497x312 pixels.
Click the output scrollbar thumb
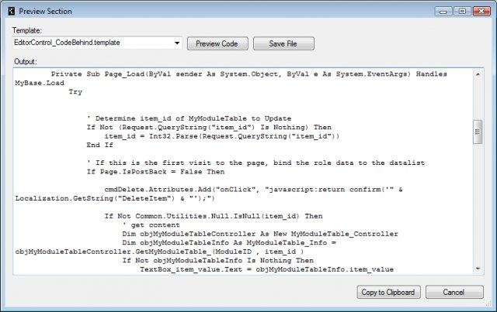point(478,133)
